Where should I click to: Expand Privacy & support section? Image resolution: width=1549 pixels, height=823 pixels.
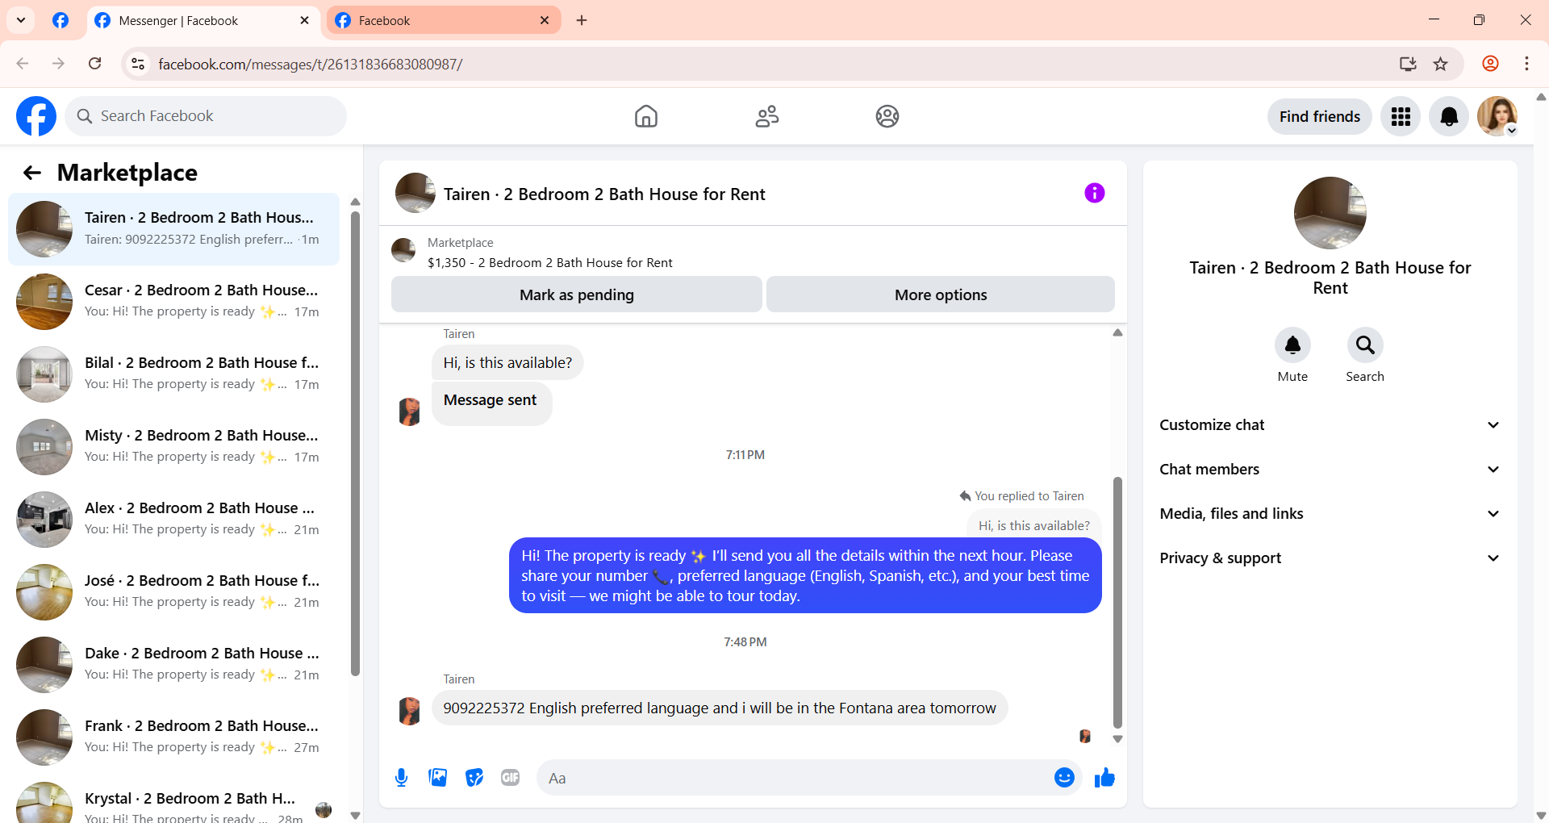coord(1330,558)
